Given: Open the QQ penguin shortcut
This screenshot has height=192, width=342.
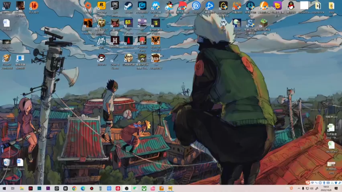Looking at the screenshot, I should click(x=291, y=6).
